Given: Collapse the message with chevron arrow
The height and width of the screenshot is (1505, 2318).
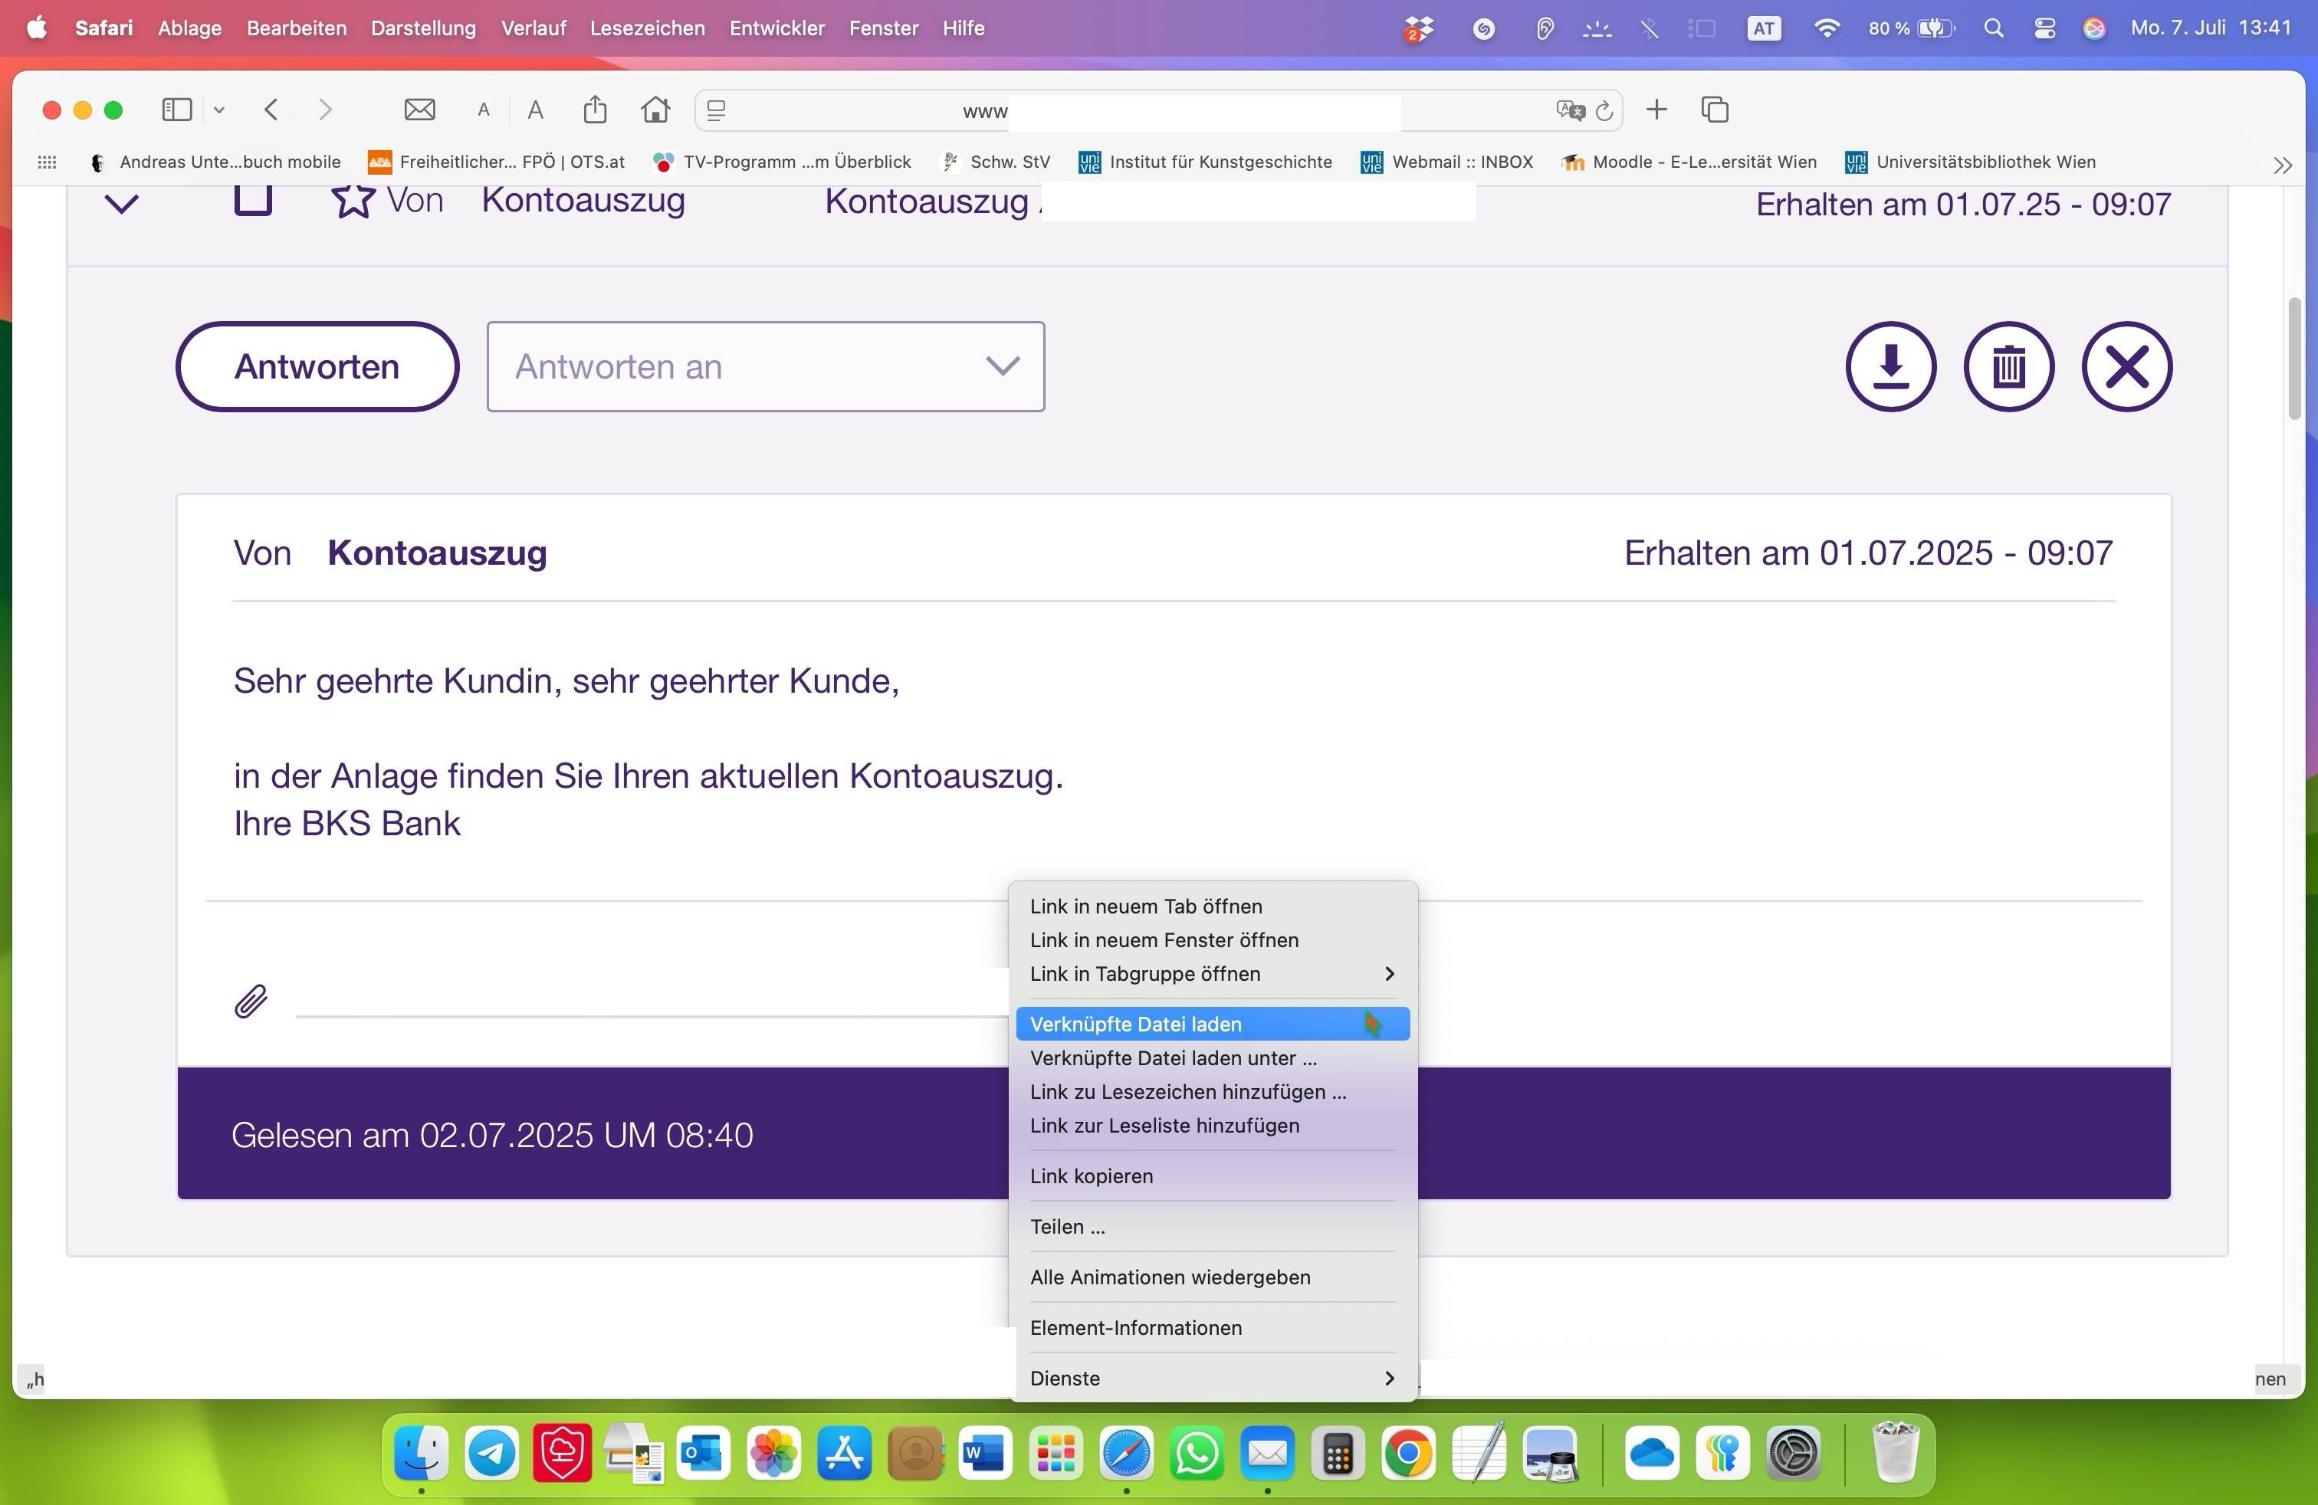Looking at the screenshot, I should click(122, 204).
